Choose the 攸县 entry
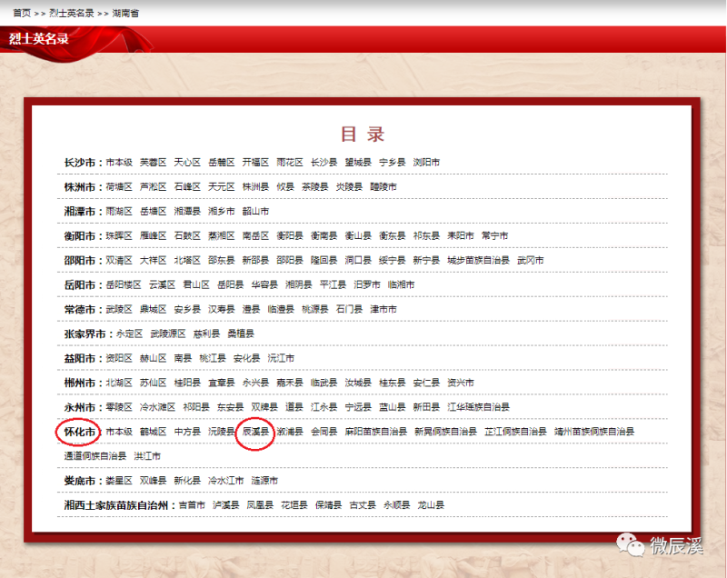Image resolution: width=727 pixels, height=578 pixels. [x=285, y=187]
